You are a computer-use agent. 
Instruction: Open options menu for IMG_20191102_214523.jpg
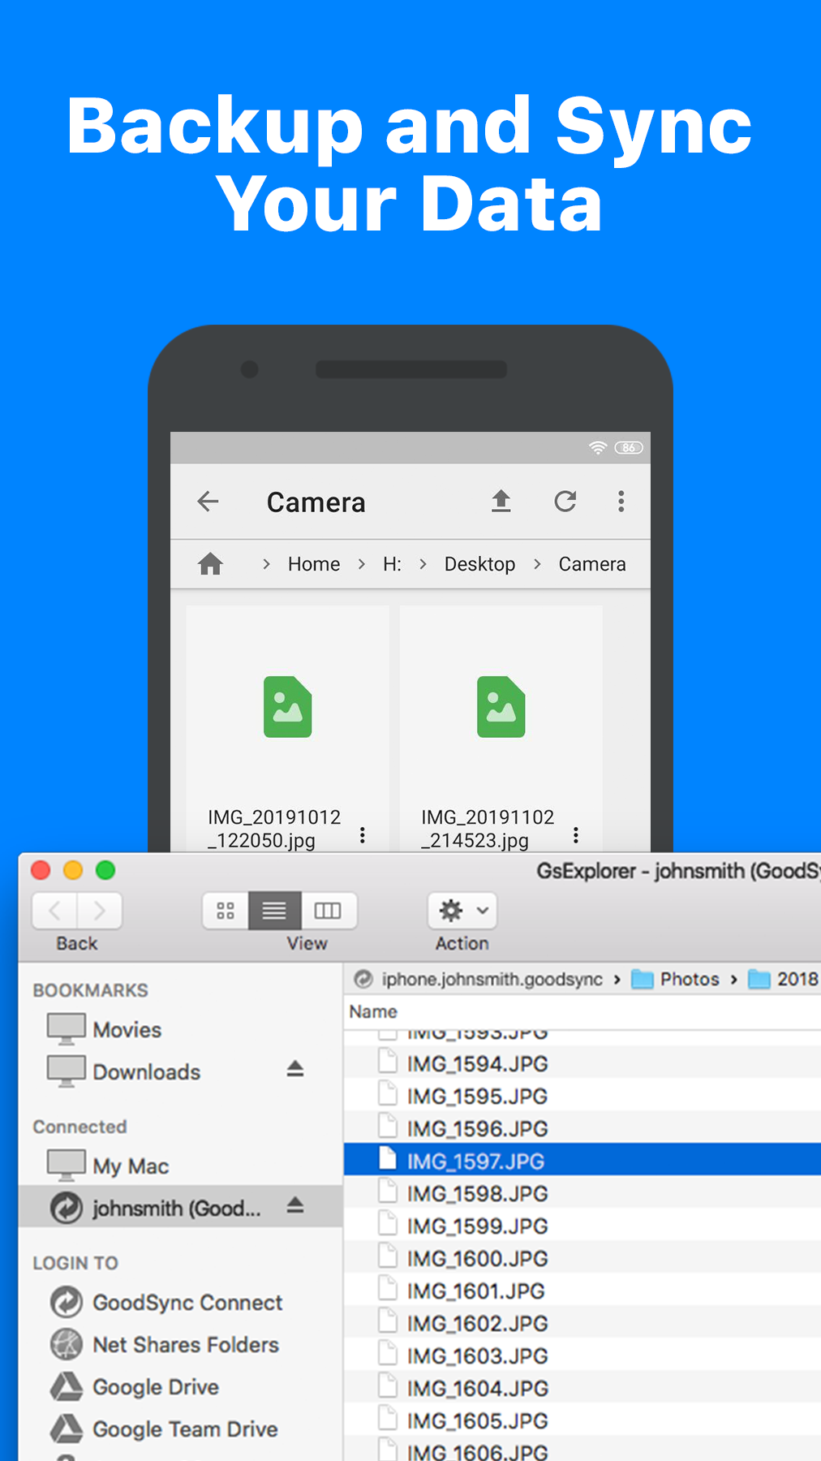click(576, 834)
